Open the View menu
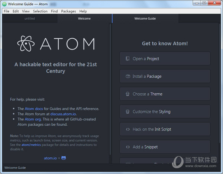Image resolution: width=223 pixels, height=174 pixels. pyautogui.click(x=26, y=11)
